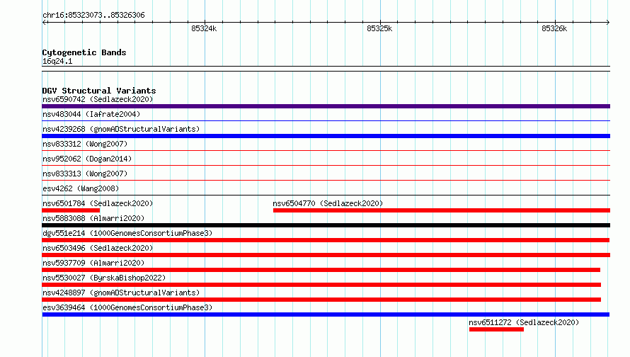
Task: Click nsv6503496 (Sedlazeck2020) label
Action: [98, 248]
